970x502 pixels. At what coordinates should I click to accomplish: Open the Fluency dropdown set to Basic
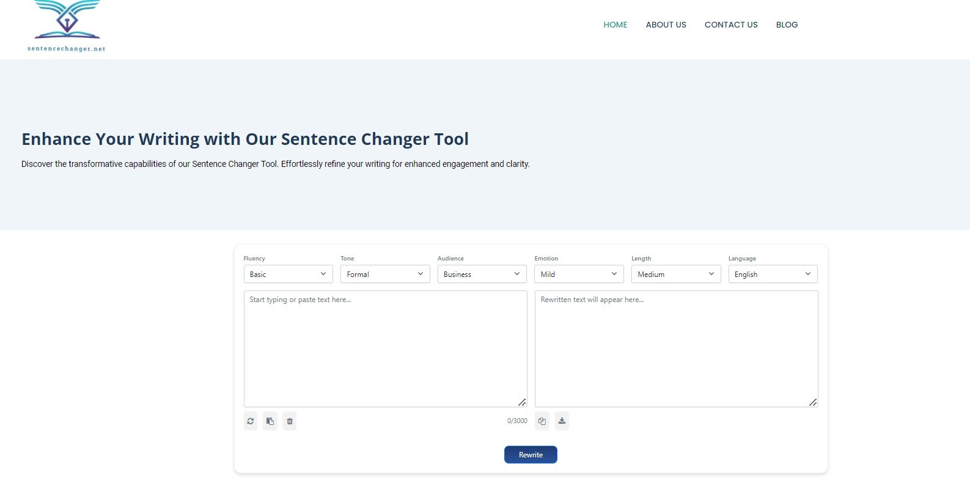coord(288,275)
